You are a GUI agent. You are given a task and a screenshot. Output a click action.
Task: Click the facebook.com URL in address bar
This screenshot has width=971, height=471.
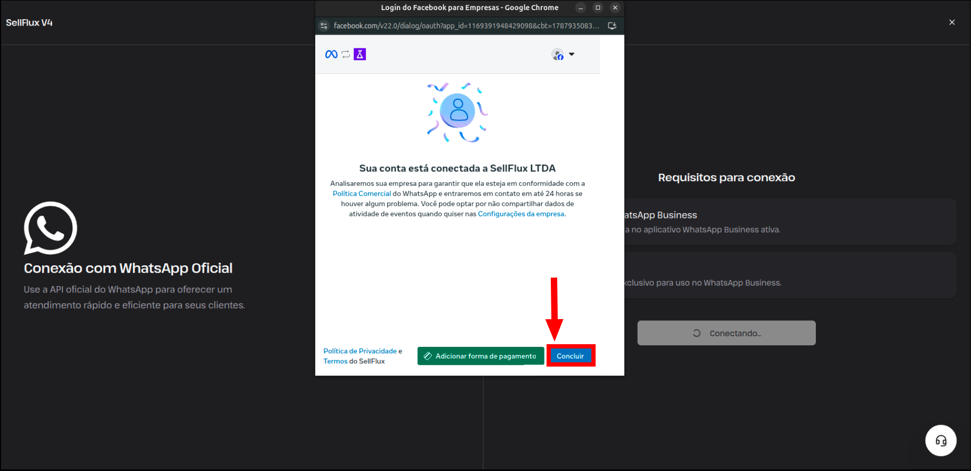pyautogui.click(x=466, y=26)
